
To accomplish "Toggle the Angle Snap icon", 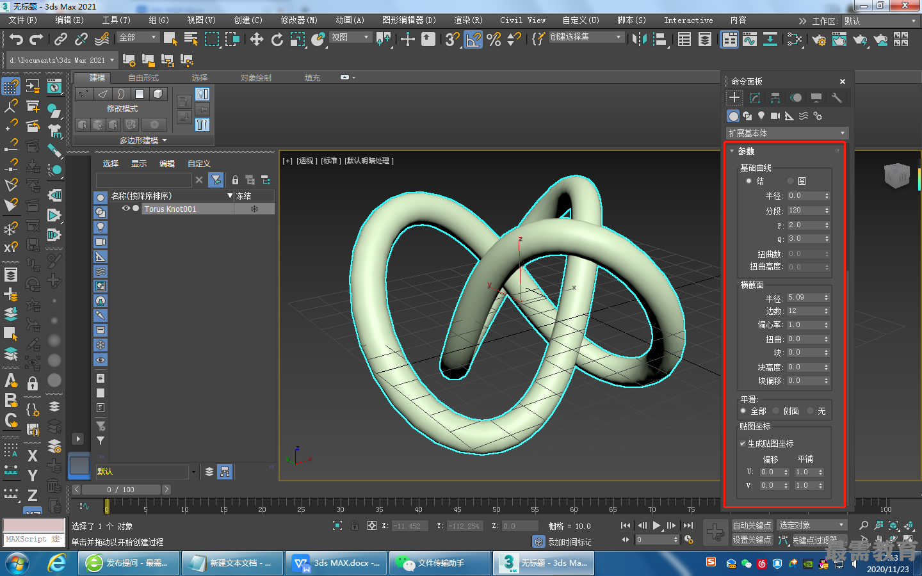I will 473,40.
